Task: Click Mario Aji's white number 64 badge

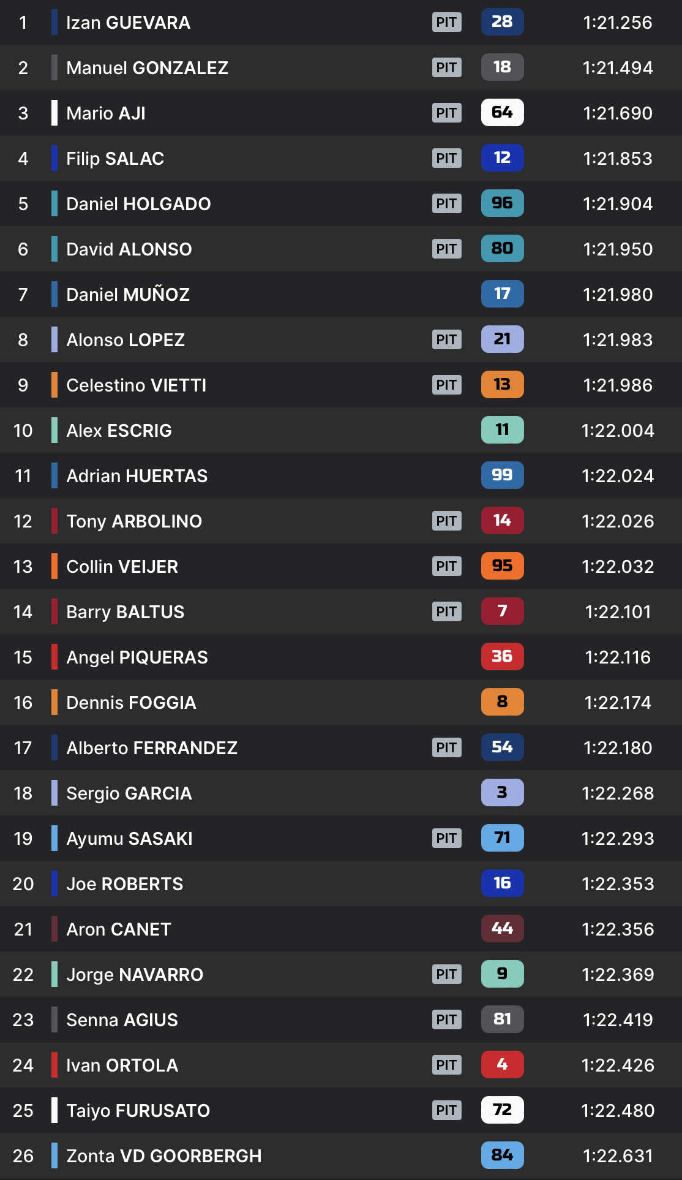Action: point(502,113)
